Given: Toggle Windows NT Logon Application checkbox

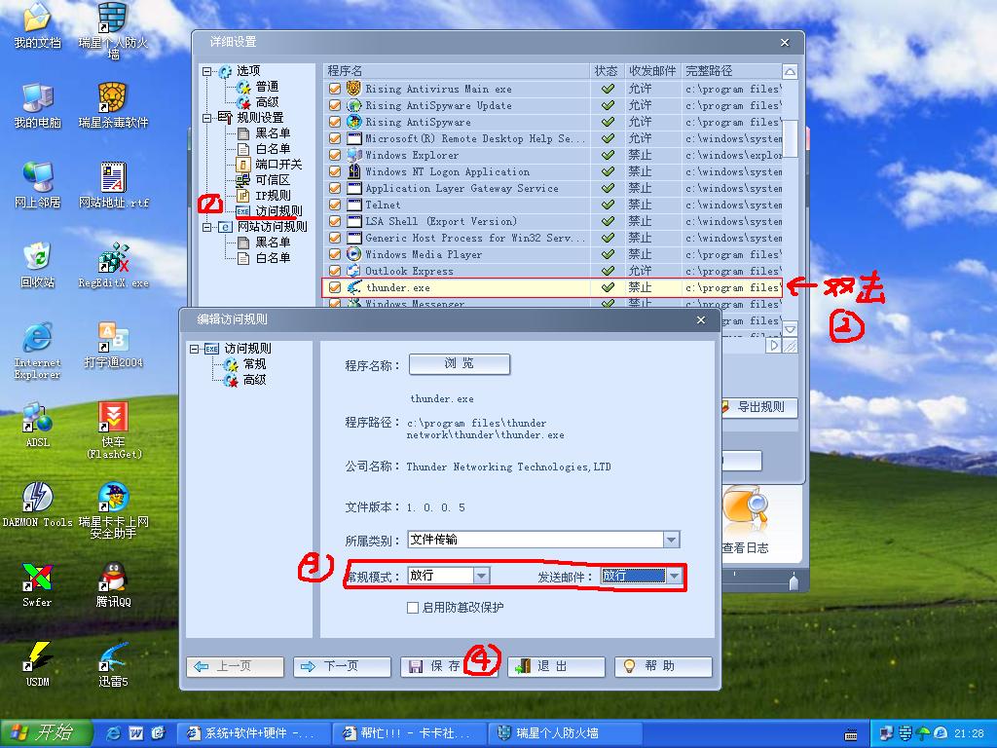Looking at the screenshot, I should (x=335, y=171).
